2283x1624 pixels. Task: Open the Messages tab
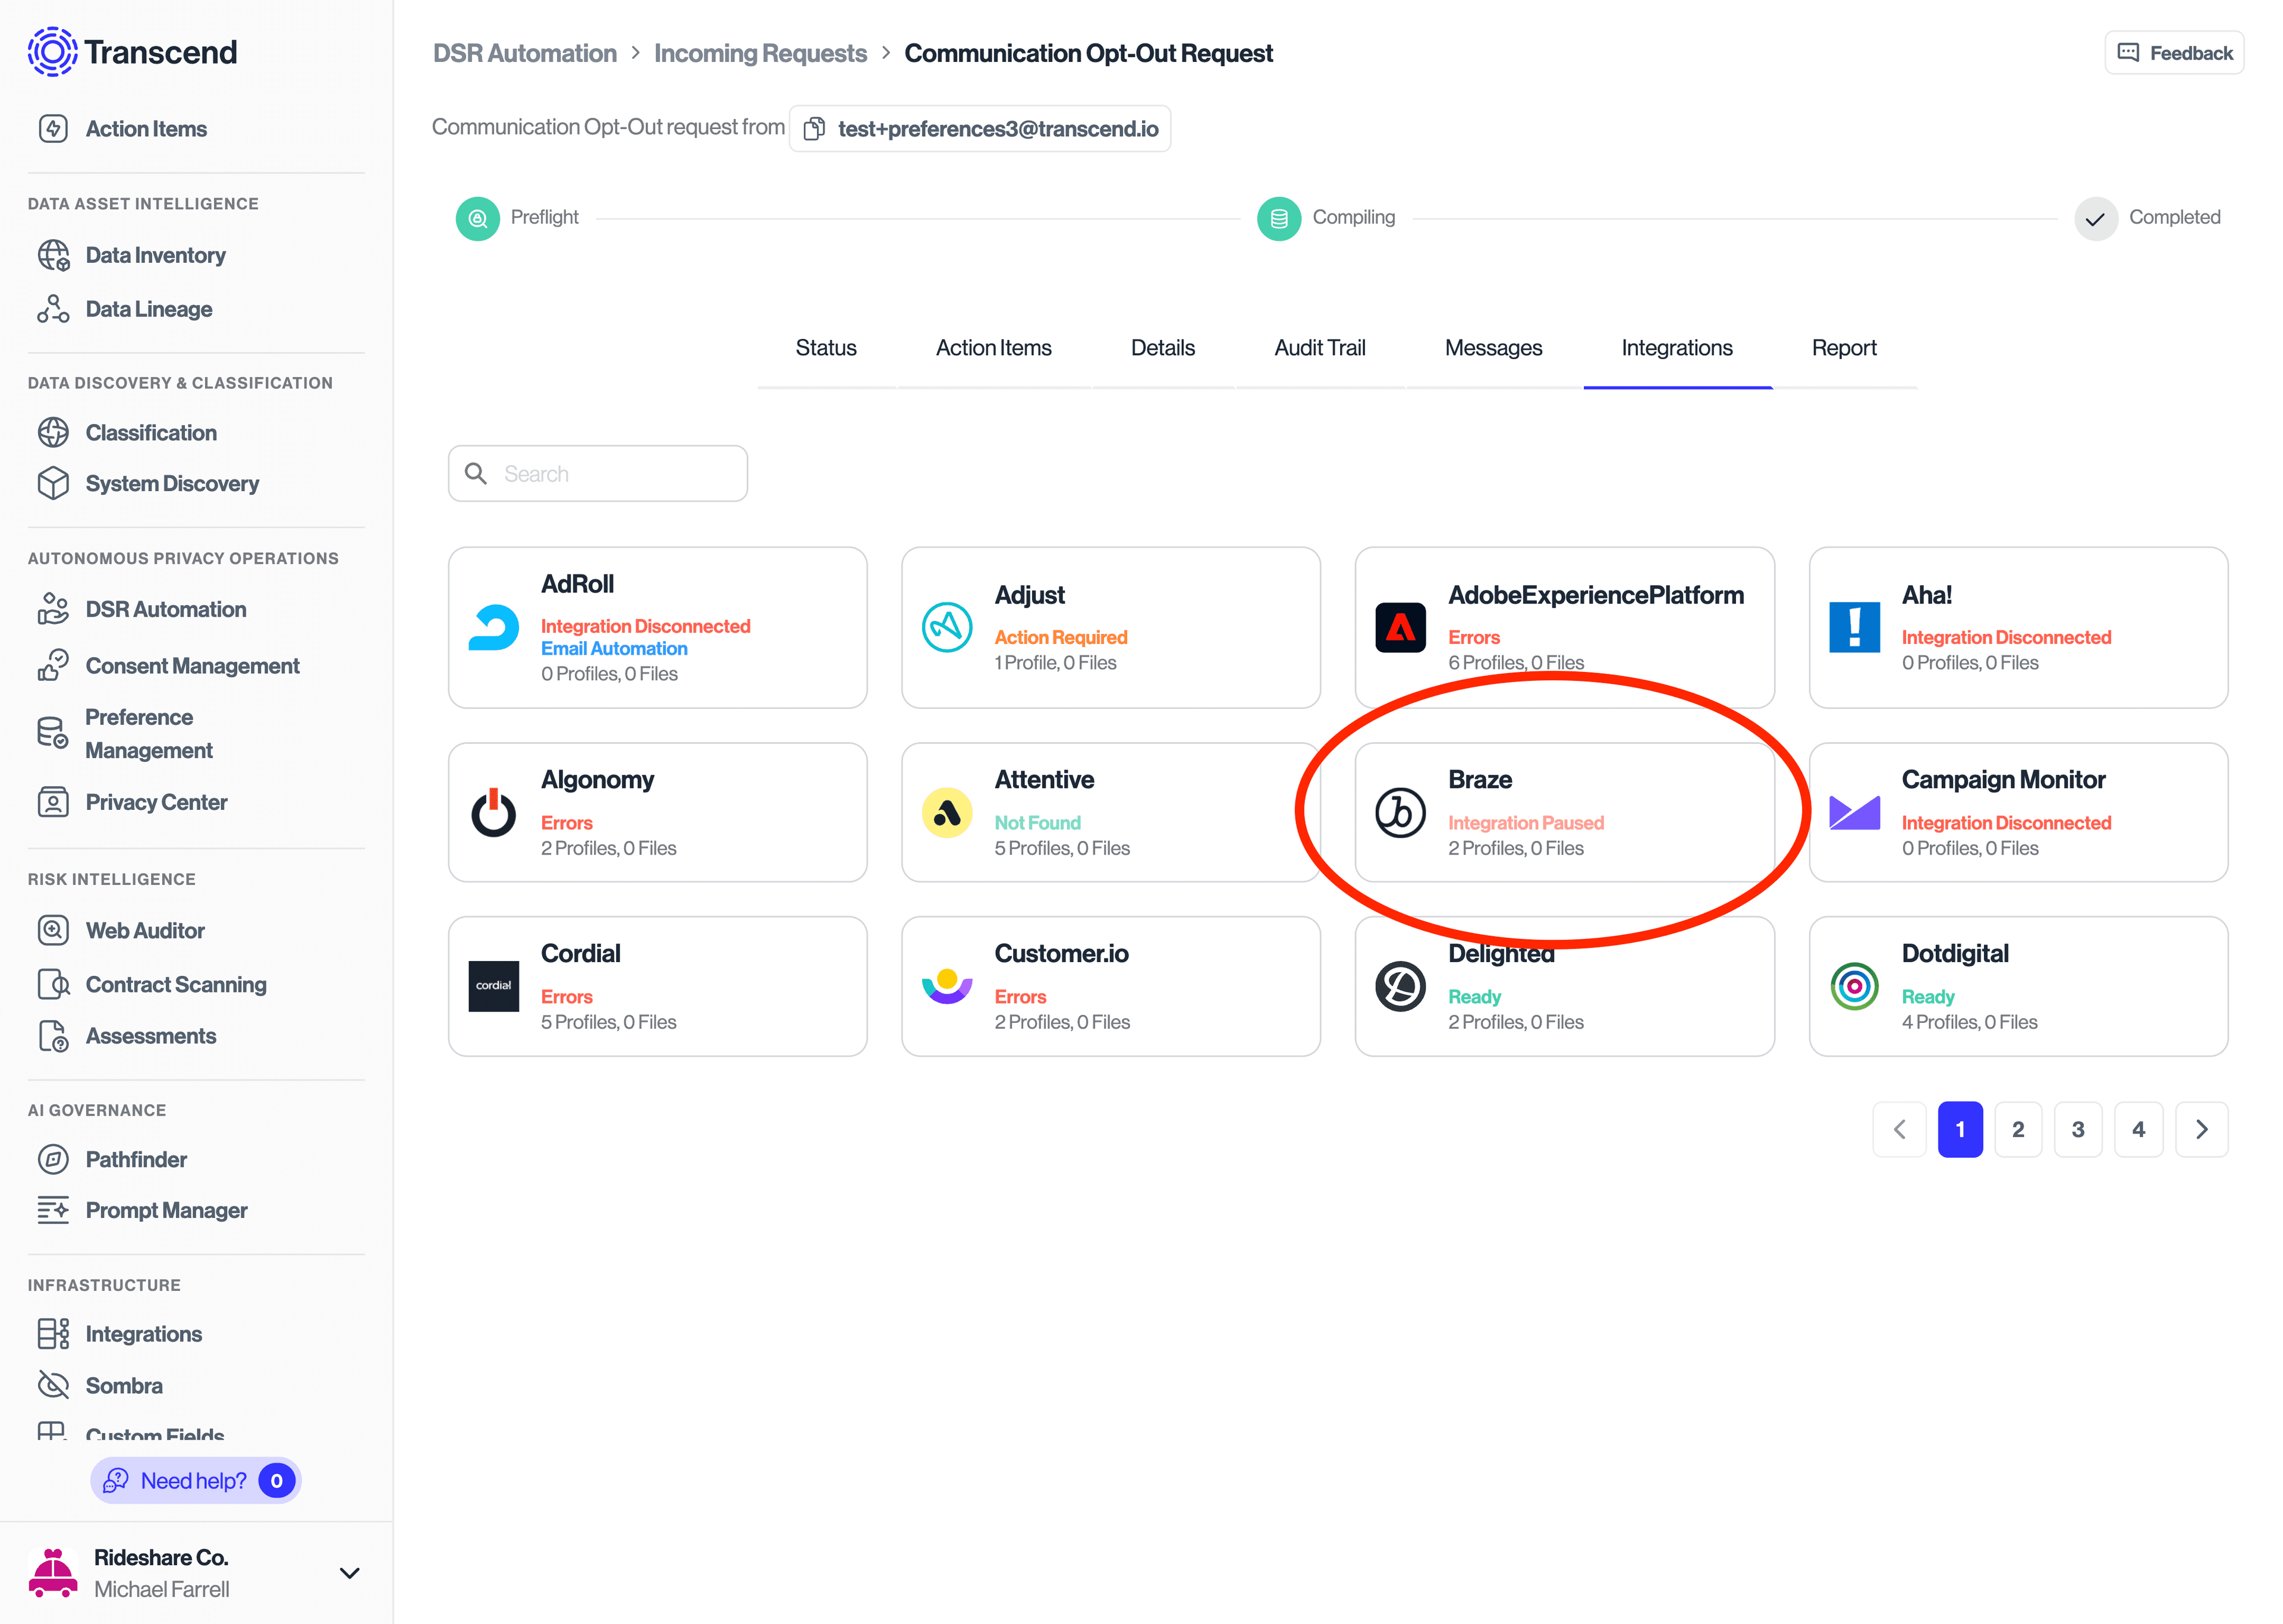1493,347
